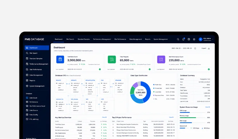Click the Data Source sidebar icon

27,110
